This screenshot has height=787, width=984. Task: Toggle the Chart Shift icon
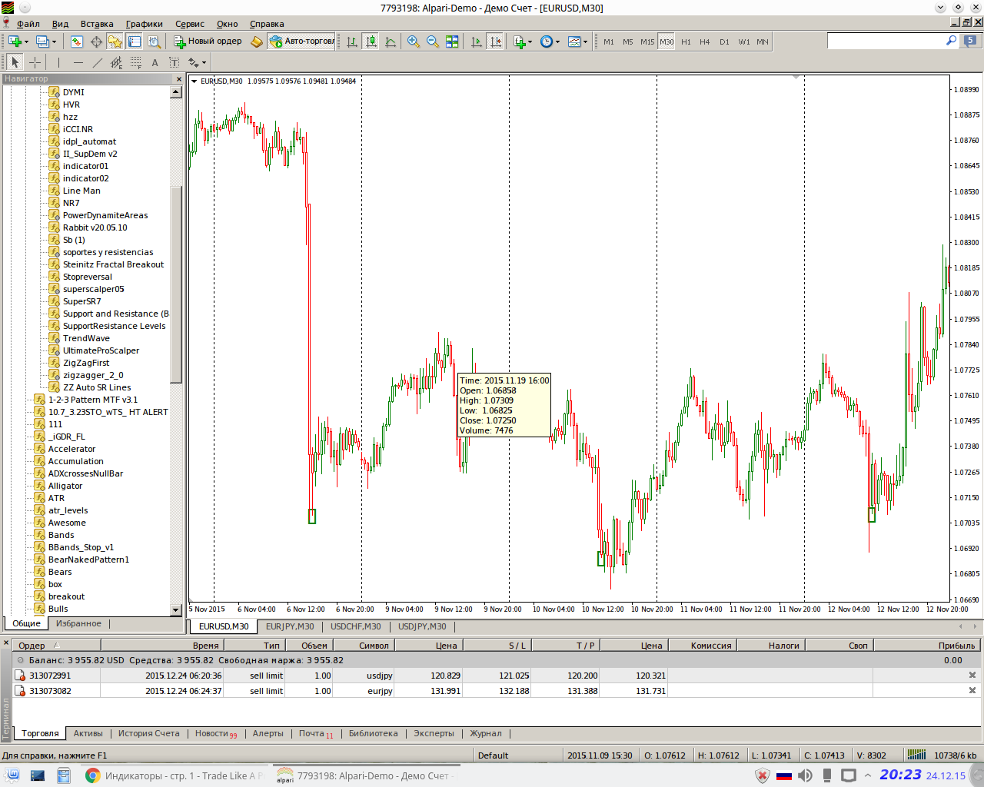coord(495,42)
